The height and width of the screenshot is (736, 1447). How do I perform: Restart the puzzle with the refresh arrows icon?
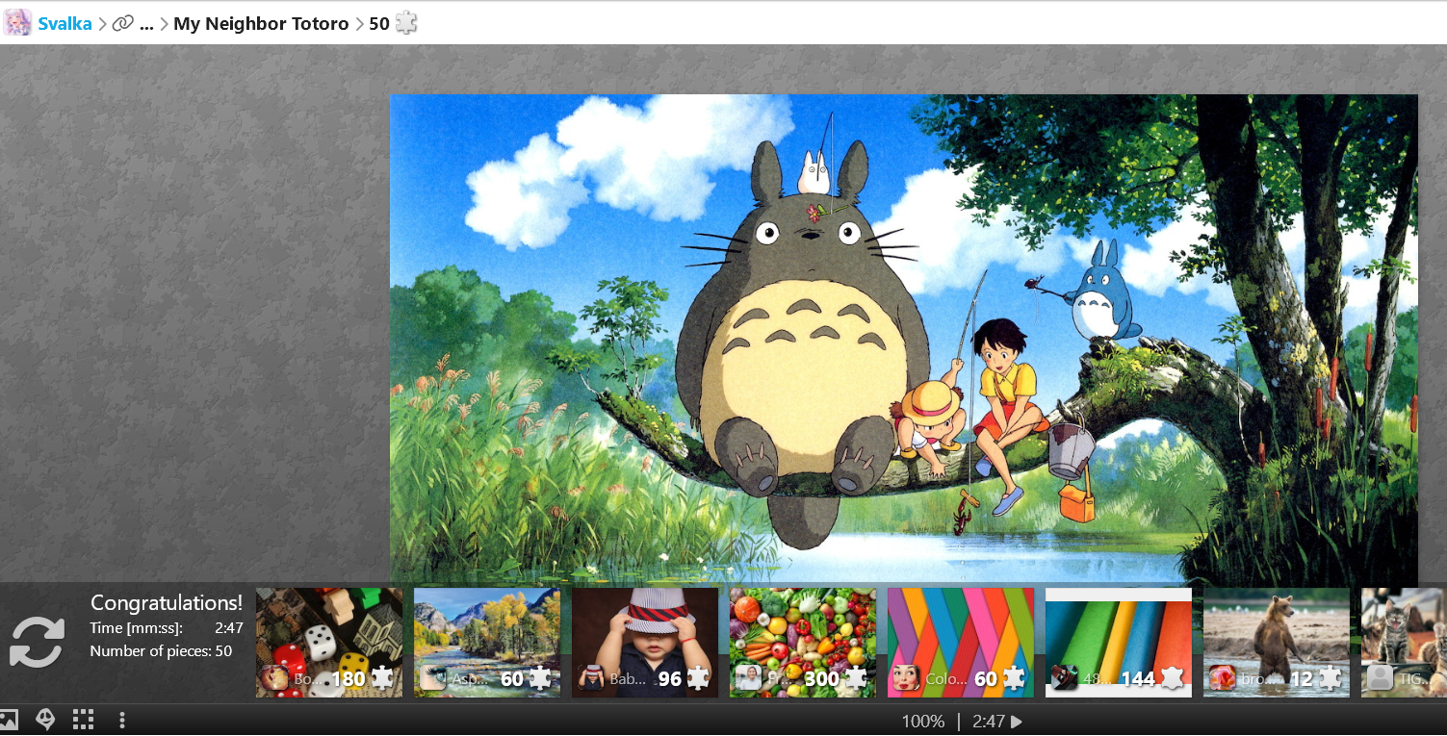click(37, 643)
